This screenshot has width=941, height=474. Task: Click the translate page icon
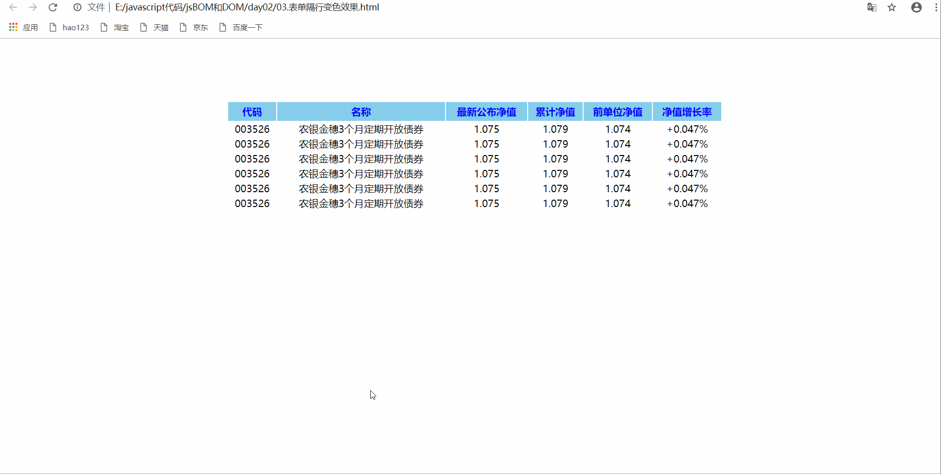tap(872, 7)
